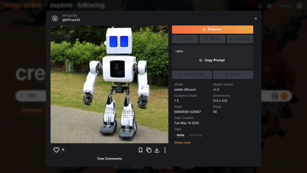Viewport: 307px width, 173px height.
Task: Delete this image with the trash button
Action: [x=233, y=75]
